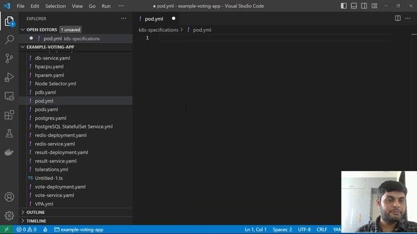Viewport: 417px width, 234px height.
Task: Open the View menu
Action: point(77,6)
